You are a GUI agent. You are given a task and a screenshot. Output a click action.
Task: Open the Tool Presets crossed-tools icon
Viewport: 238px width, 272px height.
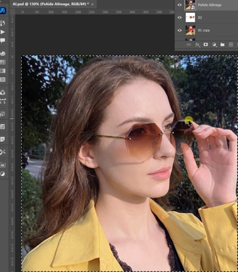click(2, 152)
